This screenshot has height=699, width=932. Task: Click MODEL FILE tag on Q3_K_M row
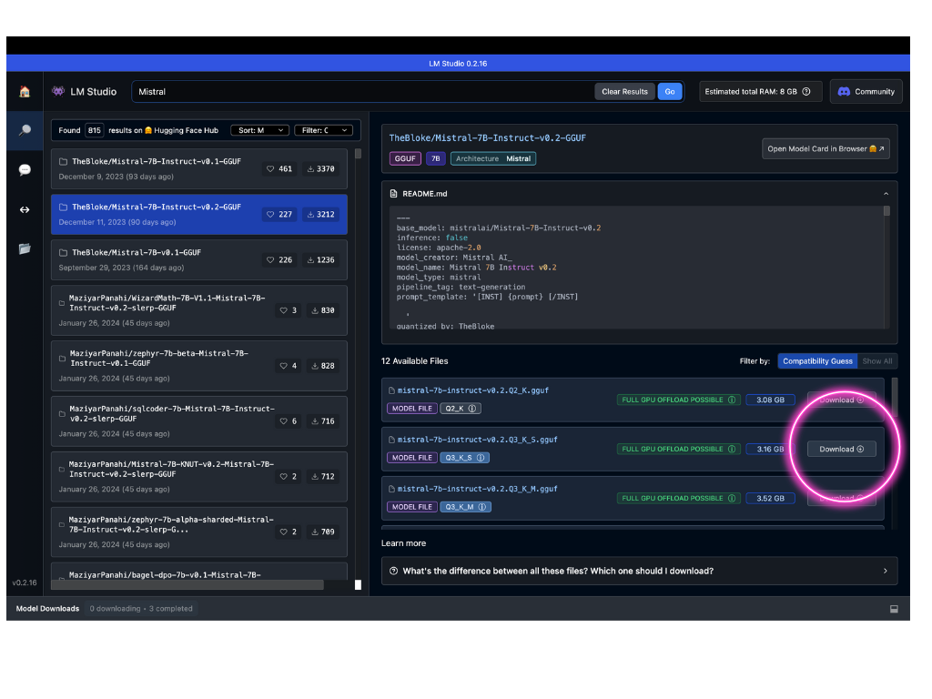412,507
